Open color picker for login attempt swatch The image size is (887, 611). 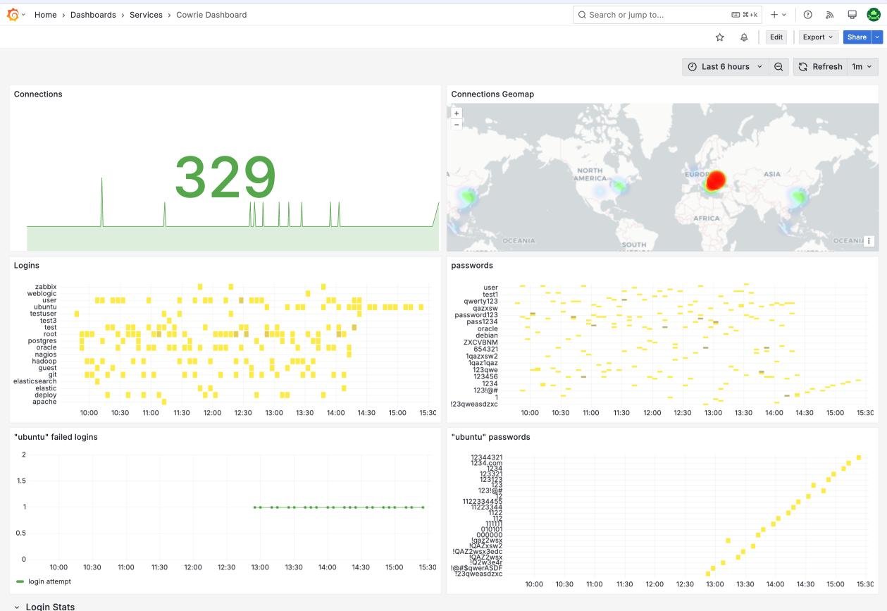coord(20,581)
